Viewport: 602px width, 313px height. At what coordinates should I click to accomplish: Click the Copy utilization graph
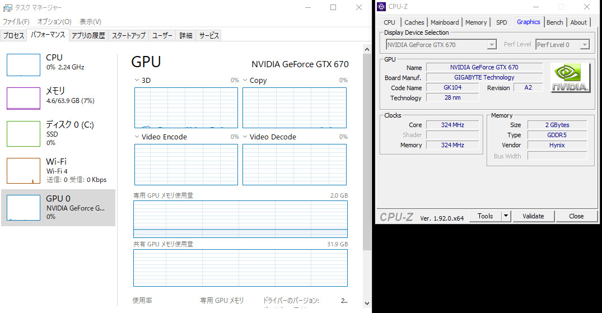click(x=295, y=108)
